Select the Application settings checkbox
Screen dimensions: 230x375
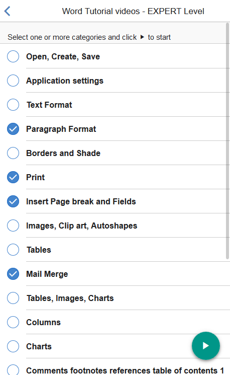tap(13, 81)
